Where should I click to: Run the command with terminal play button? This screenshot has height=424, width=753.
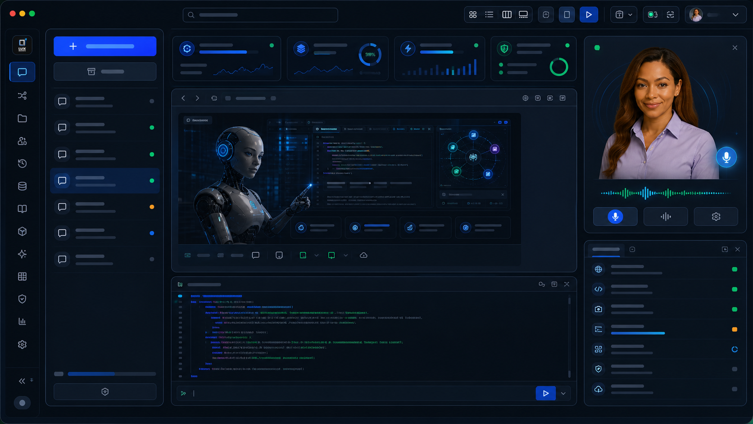click(546, 393)
